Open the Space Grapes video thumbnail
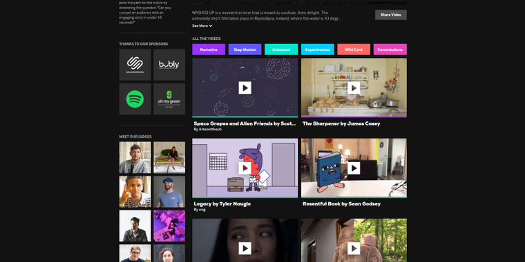525x262 pixels. pyautogui.click(x=245, y=88)
